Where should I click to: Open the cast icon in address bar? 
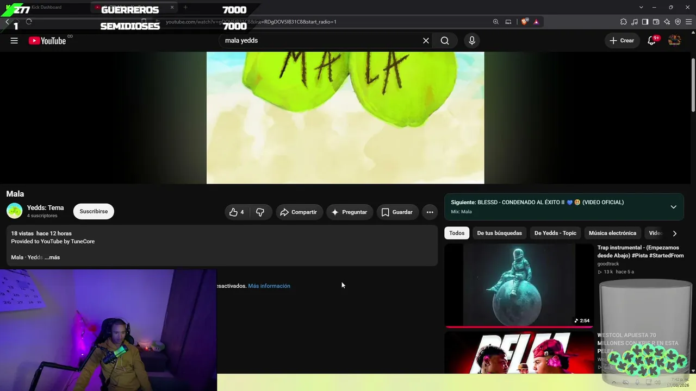[x=508, y=22]
